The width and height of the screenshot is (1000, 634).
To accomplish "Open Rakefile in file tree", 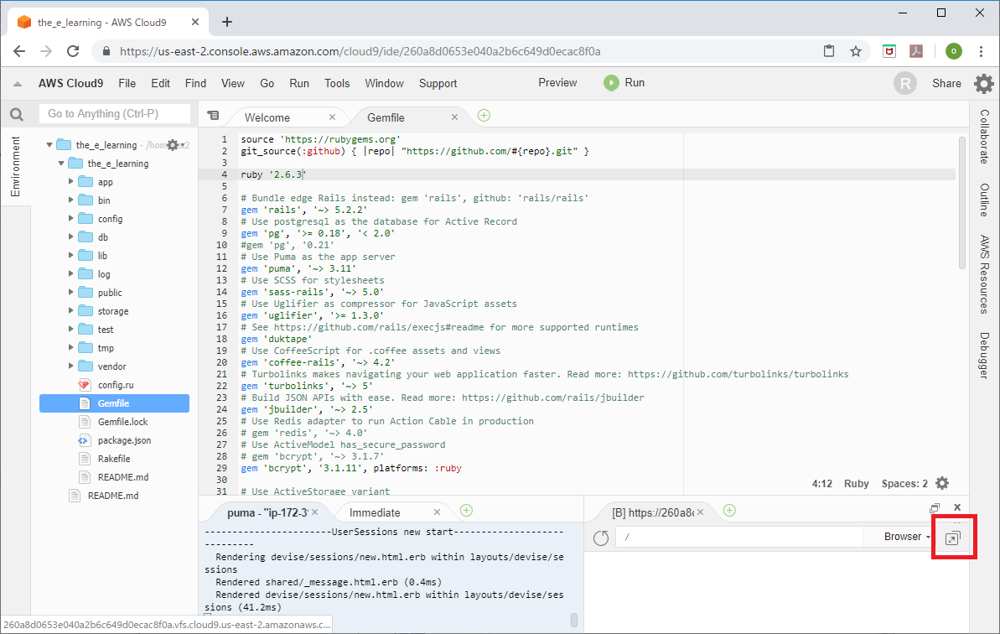I will 113,460.
